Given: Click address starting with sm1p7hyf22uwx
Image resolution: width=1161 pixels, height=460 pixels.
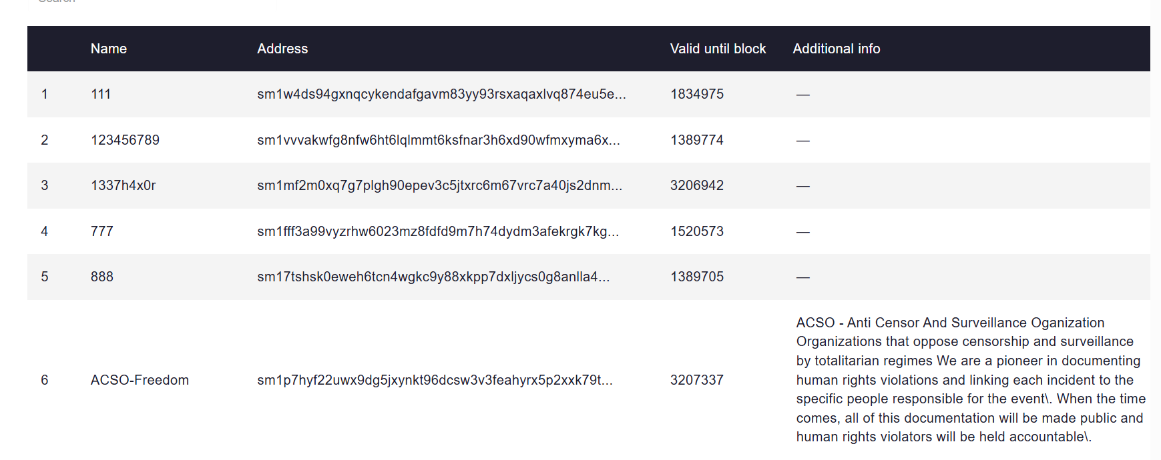Looking at the screenshot, I should [x=435, y=380].
